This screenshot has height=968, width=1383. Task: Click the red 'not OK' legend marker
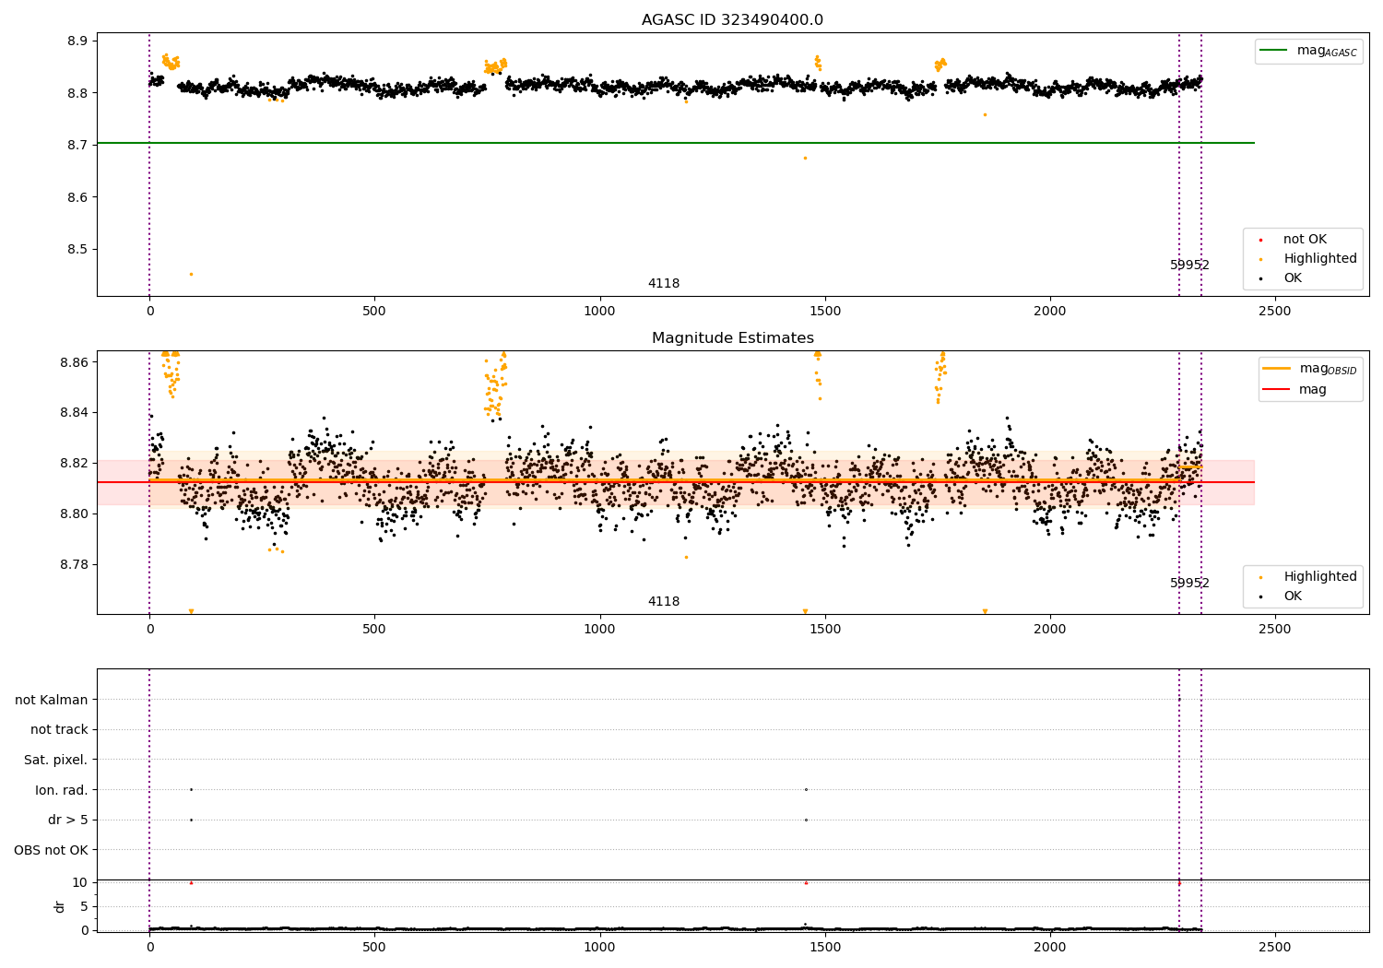[1260, 240]
